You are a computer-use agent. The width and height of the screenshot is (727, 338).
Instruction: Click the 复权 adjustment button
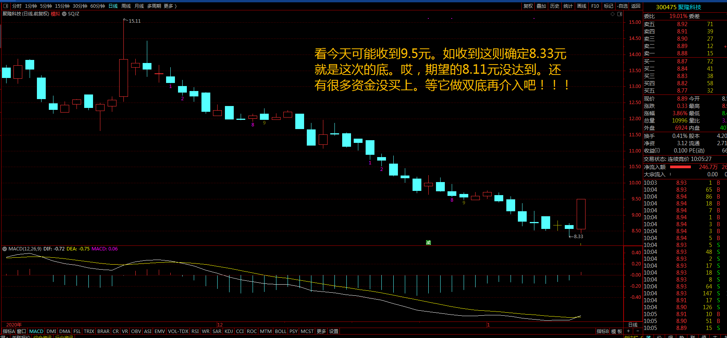pyautogui.click(x=528, y=6)
